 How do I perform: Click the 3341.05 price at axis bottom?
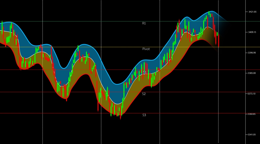(x=252, y=134)
